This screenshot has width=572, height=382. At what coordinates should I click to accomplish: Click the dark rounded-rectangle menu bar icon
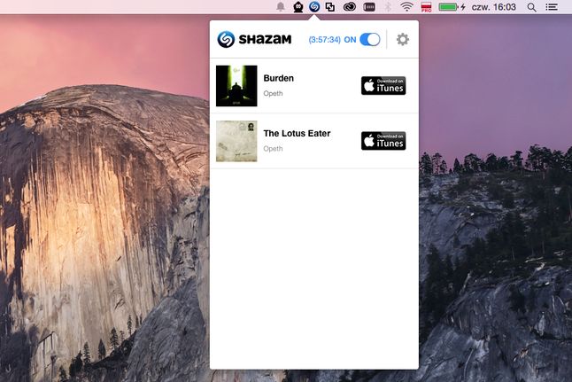(x=369, y=6)
